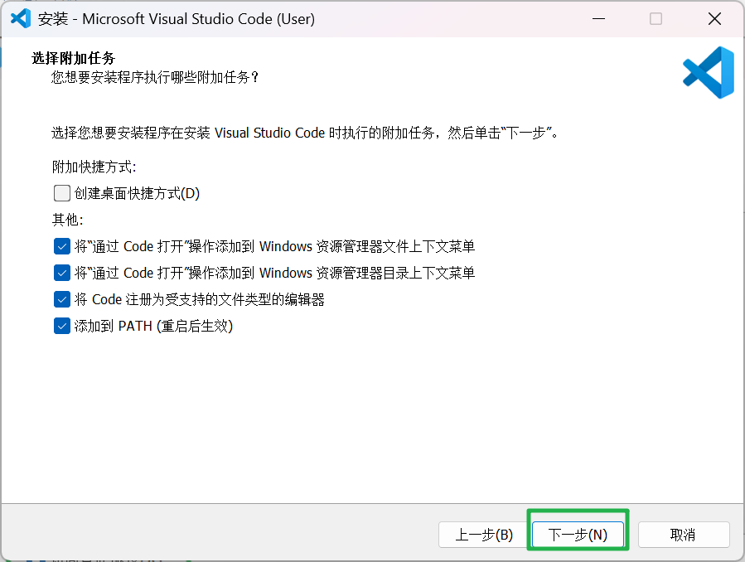
Task: Click the 下一步(N) next button
Action: [578, 535]
